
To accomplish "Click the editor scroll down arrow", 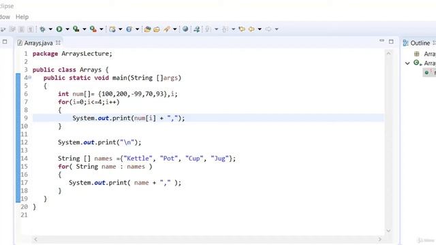I will 388,231.
